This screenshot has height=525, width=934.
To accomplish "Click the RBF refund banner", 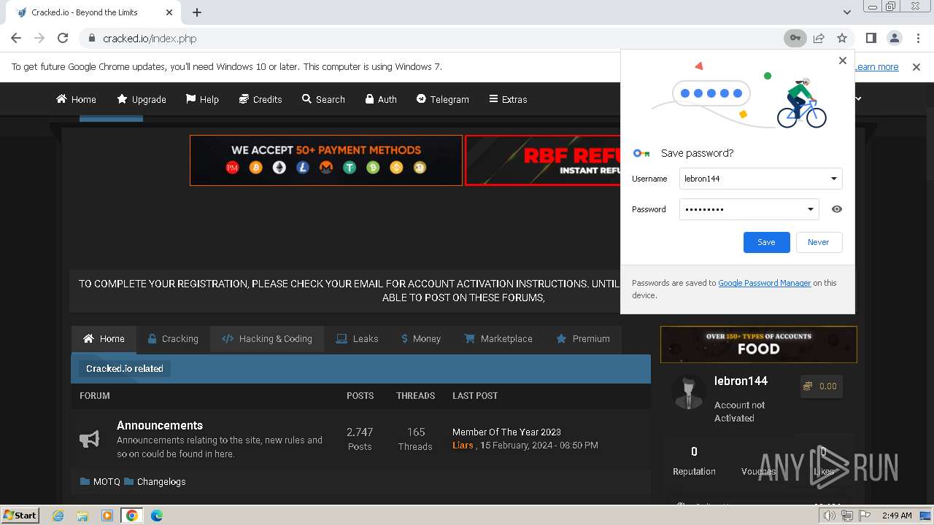I will point(542,160).
